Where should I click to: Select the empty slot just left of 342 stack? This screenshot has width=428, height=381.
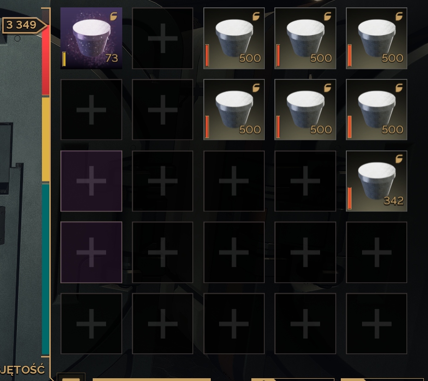click(305, 181)
